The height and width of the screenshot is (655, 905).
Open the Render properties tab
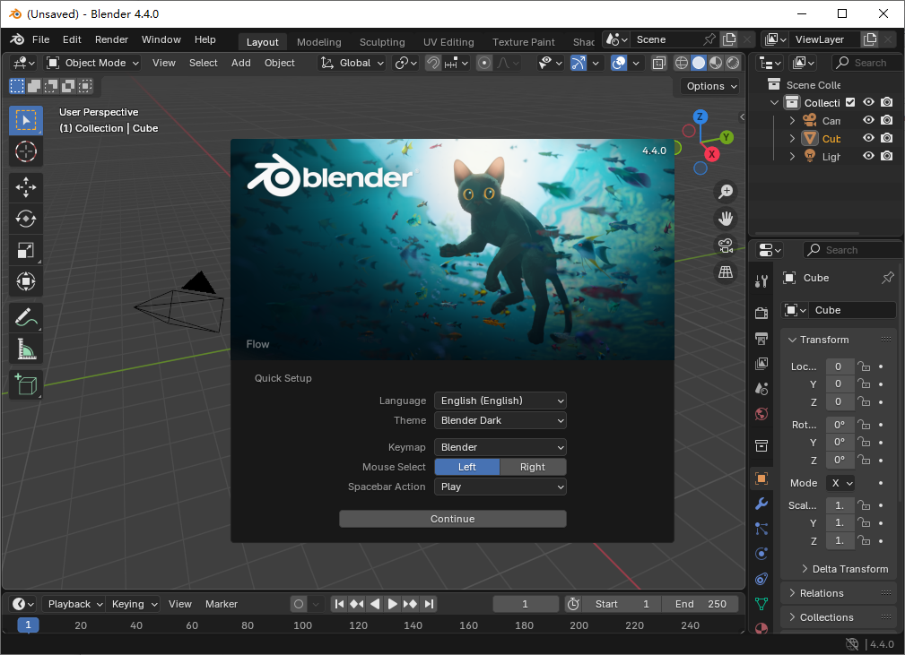(761, 313)
